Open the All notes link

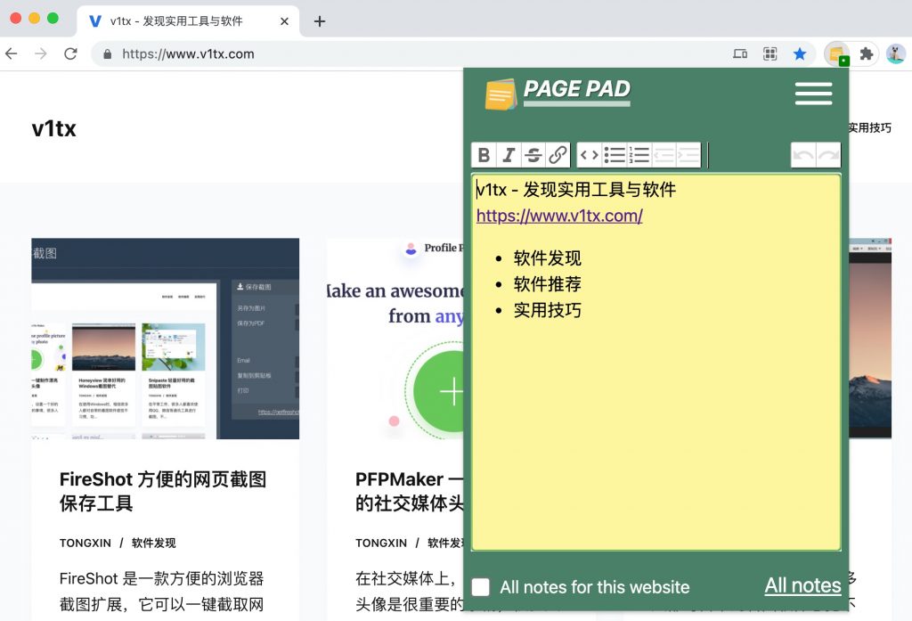(x=802, y=584)
